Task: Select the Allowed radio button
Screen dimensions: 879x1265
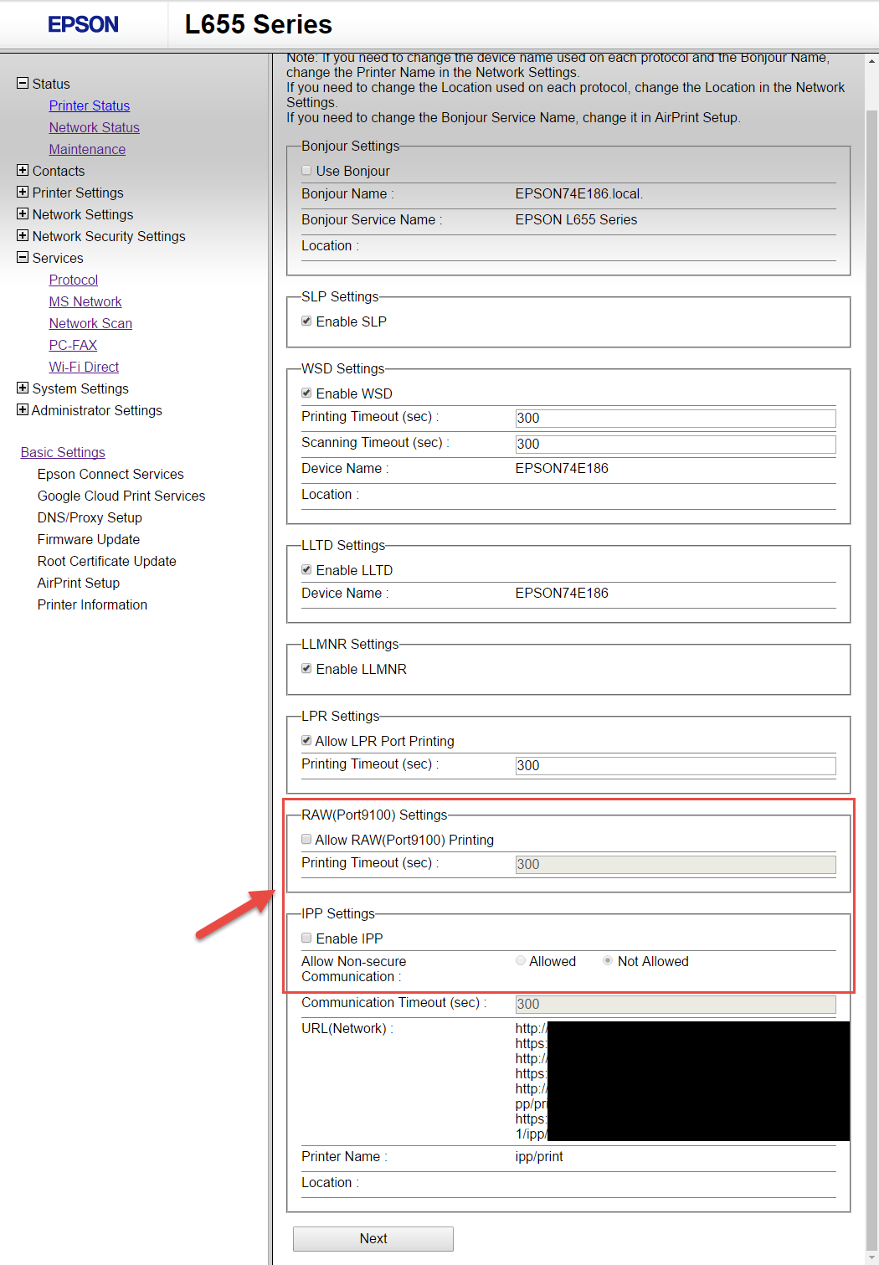Action: click(521, 960)
